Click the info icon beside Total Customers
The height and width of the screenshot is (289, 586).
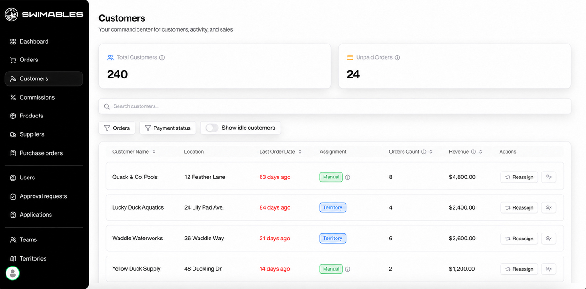pos(162,58)
